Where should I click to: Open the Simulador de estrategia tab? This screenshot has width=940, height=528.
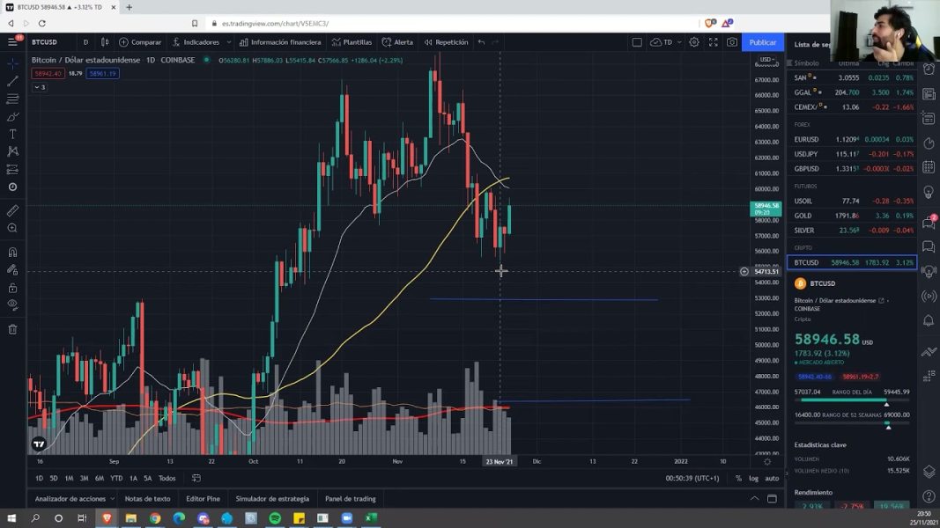coord(272,499)
